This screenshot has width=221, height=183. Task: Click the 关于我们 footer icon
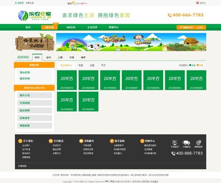(20, 141)
